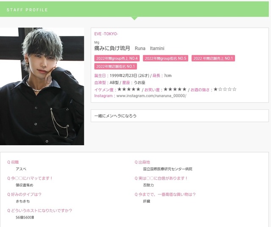271x227 pixels.
Task: Click the Q 前職 question label
Action: [13, 162]
